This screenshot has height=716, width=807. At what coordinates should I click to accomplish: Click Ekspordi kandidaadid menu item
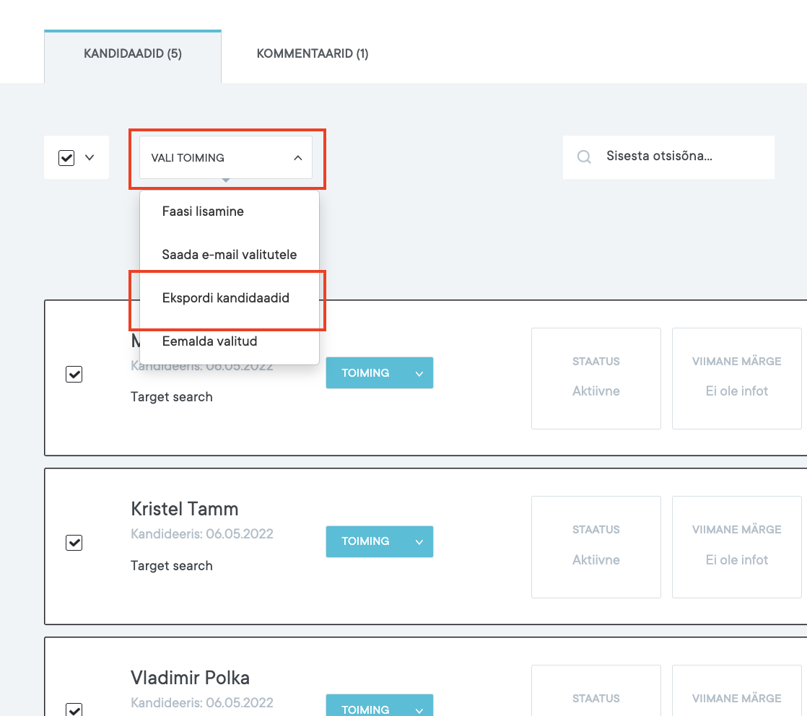225,298
